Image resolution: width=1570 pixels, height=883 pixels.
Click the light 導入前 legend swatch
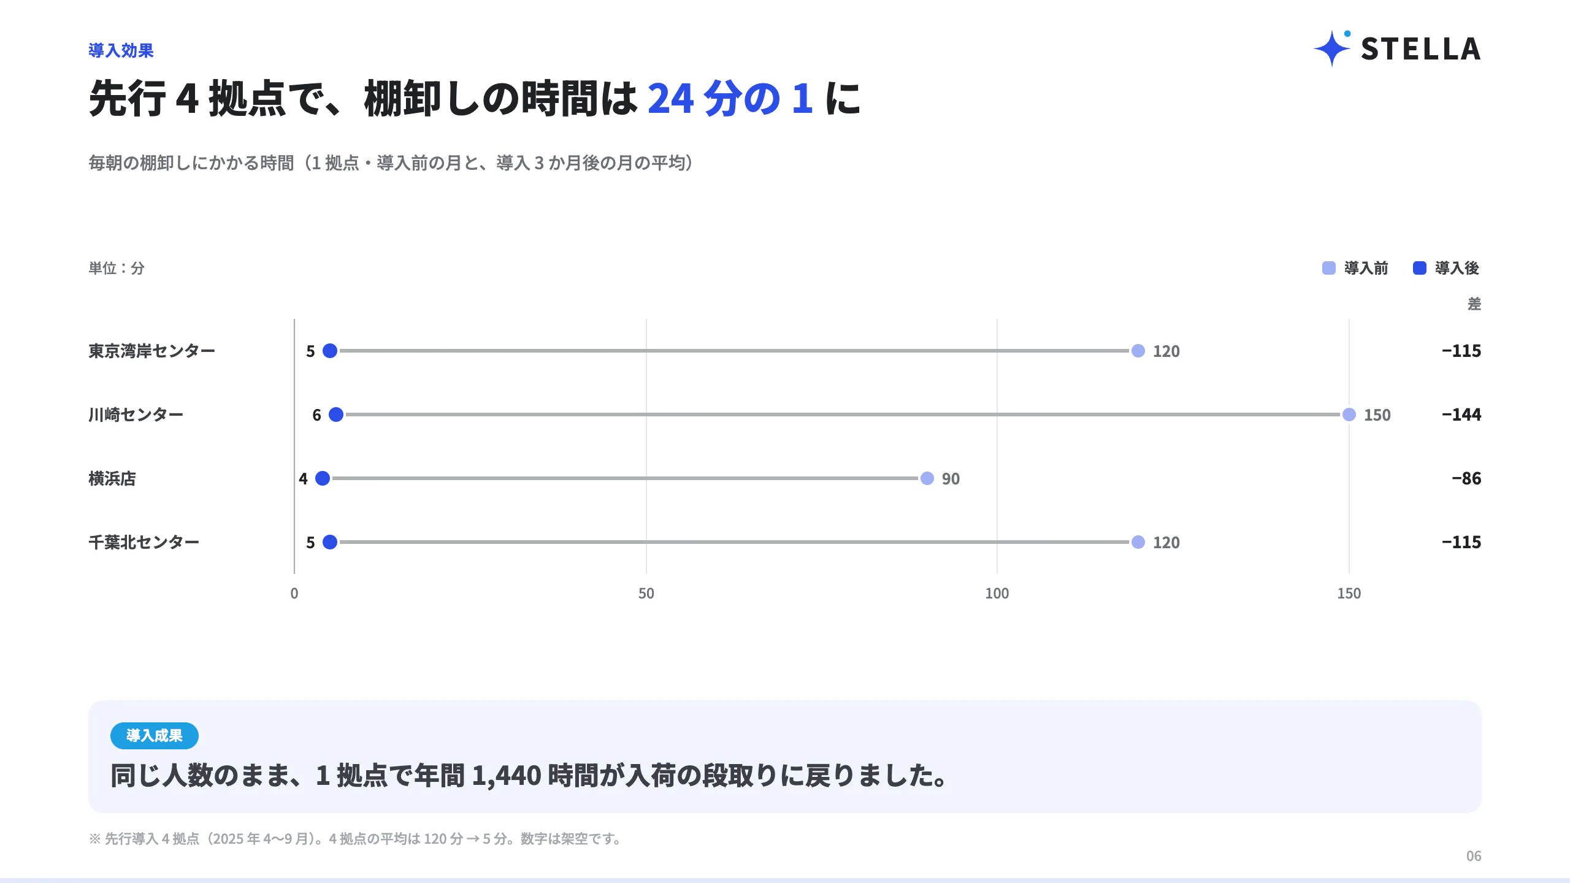[x=1328, y=268]
